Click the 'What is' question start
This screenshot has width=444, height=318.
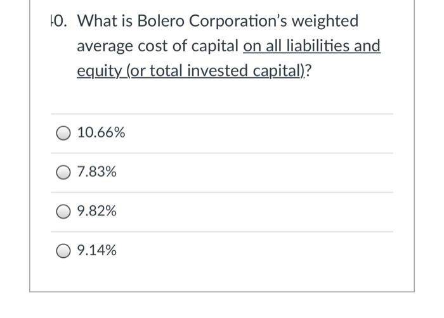105,21
